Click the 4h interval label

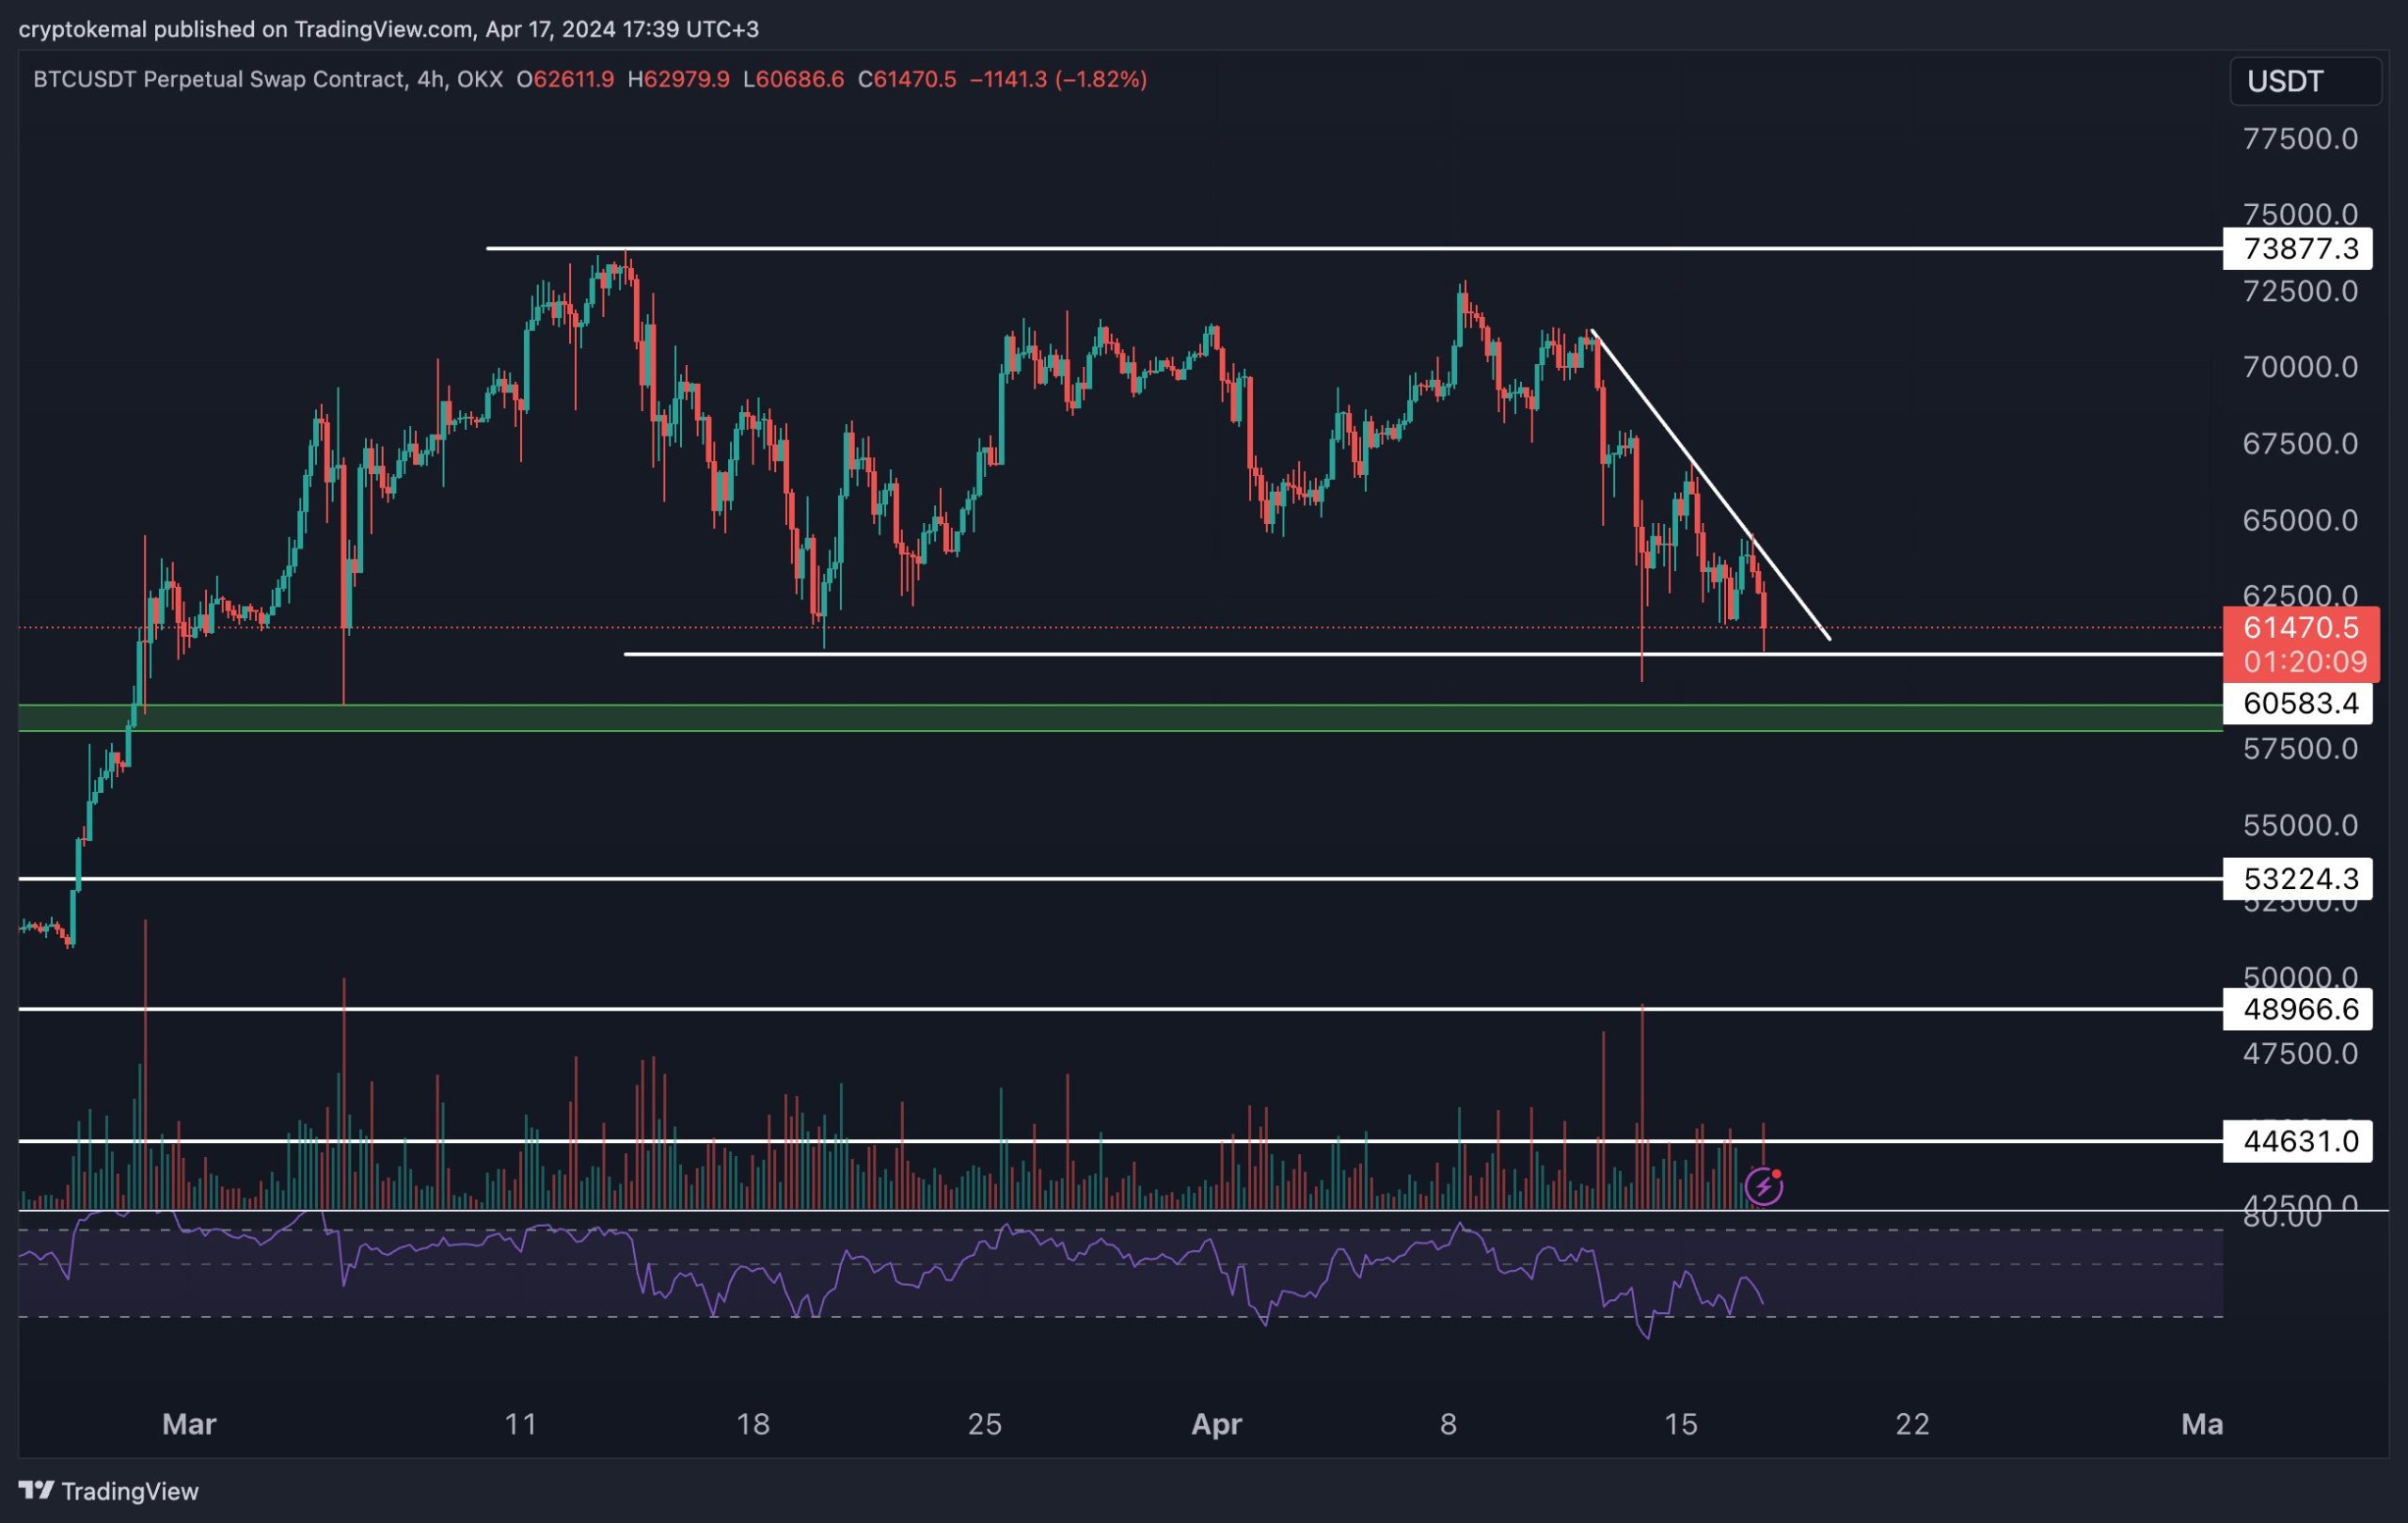429,79
